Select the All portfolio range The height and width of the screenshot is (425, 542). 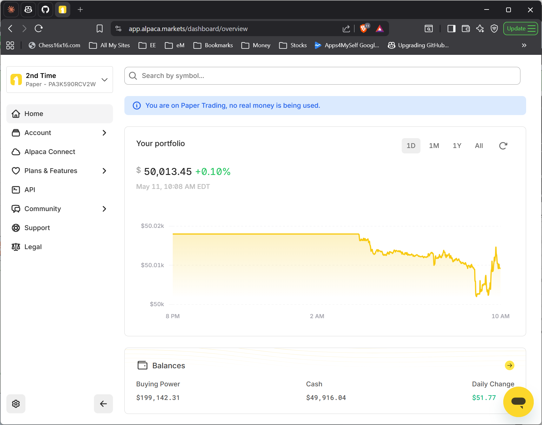(x=479, y=146)
